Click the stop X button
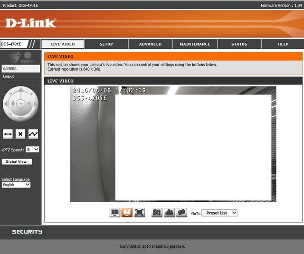This screenshot has width=304, height=254. 20,134
